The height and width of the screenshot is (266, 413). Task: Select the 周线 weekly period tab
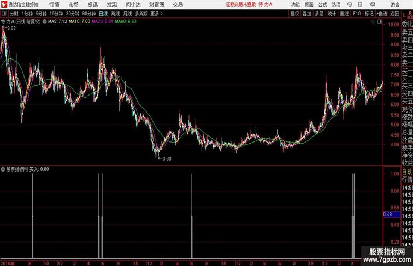pos(115,14)
